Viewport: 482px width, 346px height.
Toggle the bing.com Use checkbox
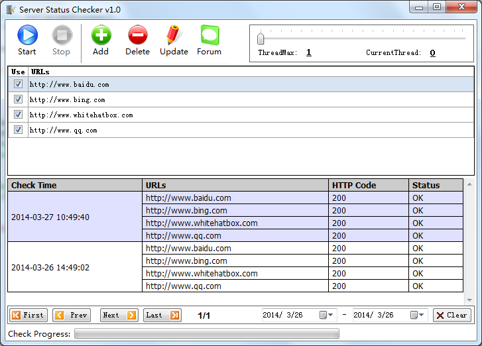coord(19,99)
